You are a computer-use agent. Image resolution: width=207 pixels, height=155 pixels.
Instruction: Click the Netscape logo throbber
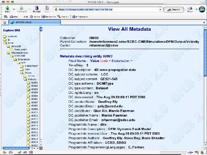(202, 9)
